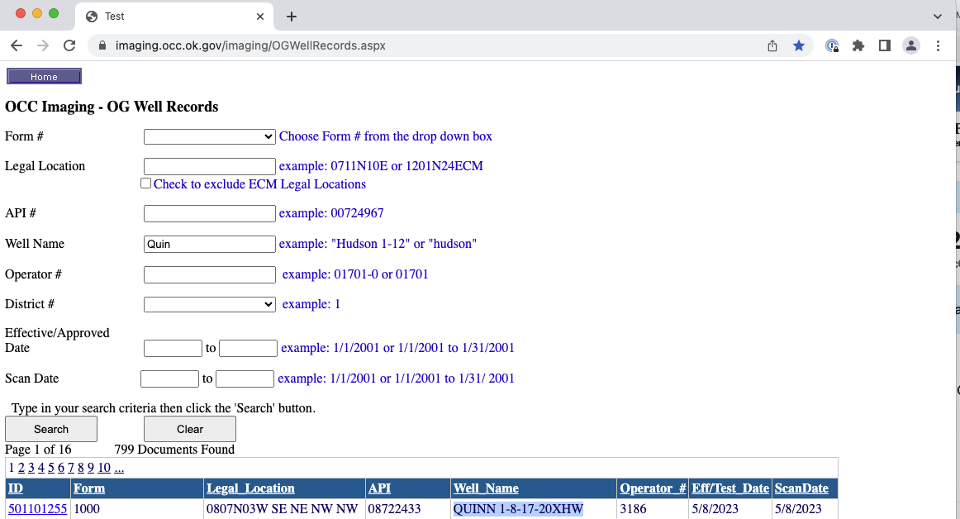Sort results by the Form column header

coord(88,488)
